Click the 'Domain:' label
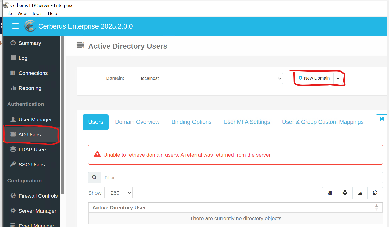The width and height of the screenshot is (389, 227). tap(115, 78)
